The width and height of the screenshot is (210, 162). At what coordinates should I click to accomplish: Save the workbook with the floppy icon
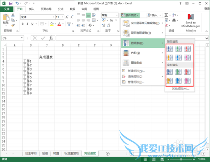[10, 3]
